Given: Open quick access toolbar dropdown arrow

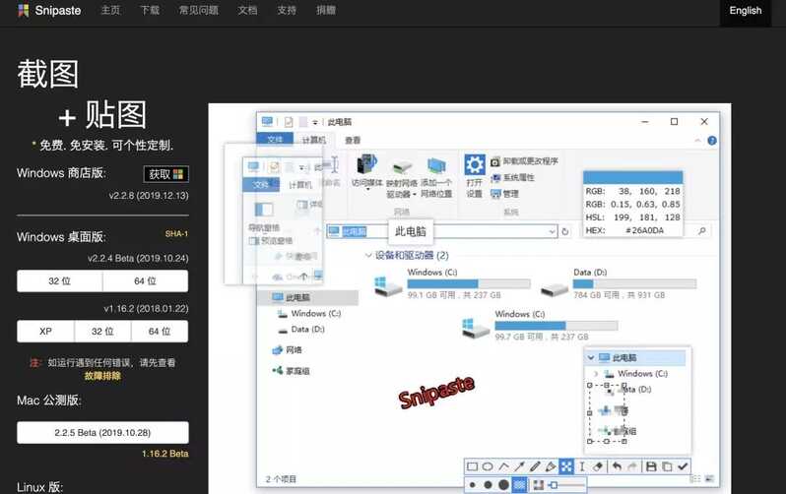Looking at the screenshot, I should (315, 122).
